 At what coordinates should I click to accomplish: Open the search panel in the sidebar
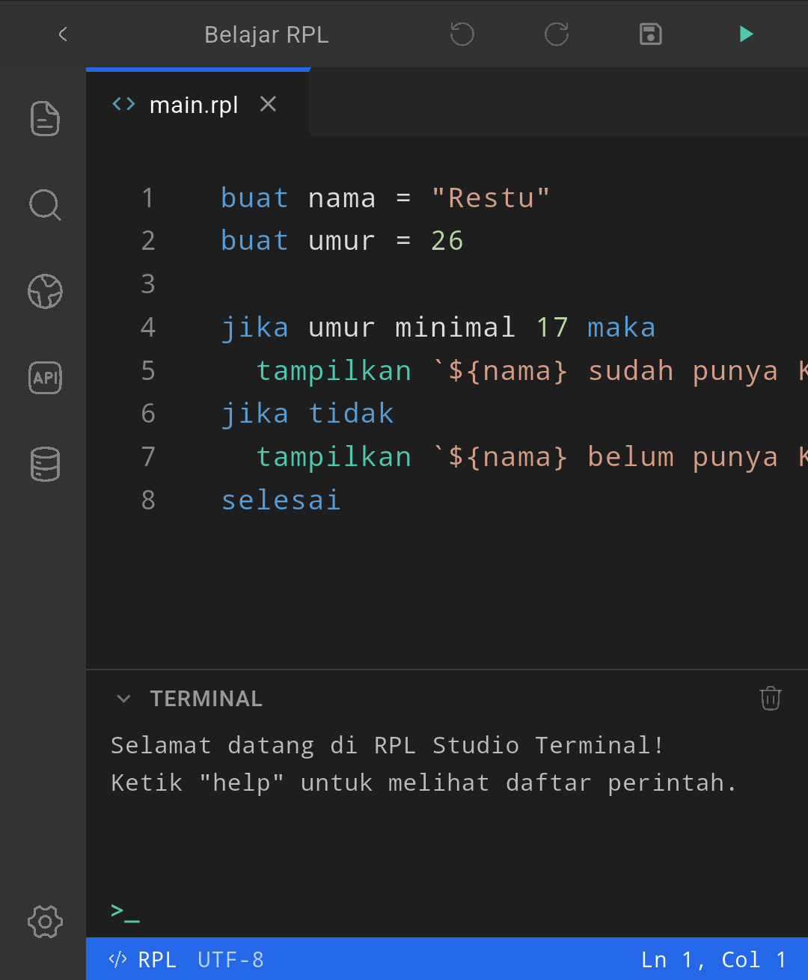45,205
